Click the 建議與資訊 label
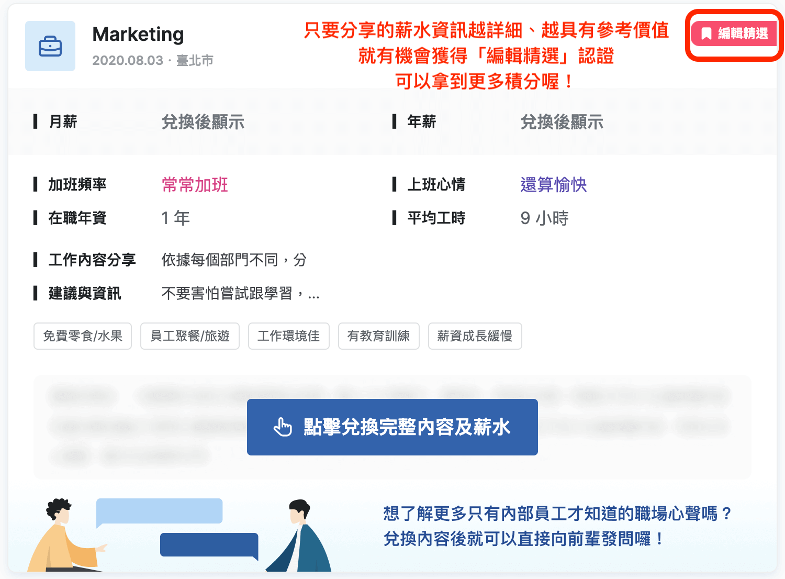The height and width of the screenshot is (579, 785). [85, 293]
